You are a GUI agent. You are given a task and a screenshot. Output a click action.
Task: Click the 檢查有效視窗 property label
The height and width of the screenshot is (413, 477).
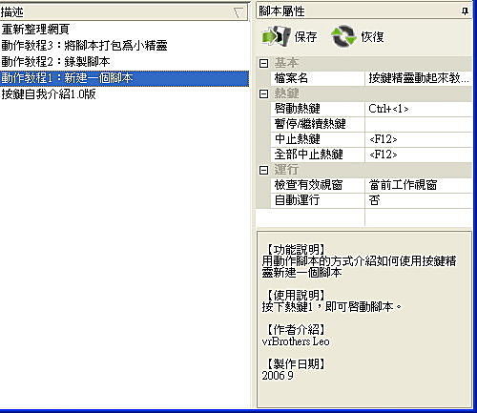click(308, 185)
